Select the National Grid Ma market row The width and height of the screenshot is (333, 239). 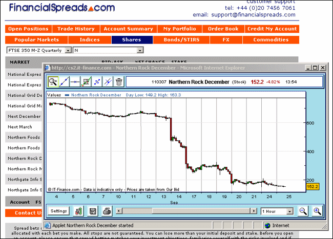[x=24, y=106]
